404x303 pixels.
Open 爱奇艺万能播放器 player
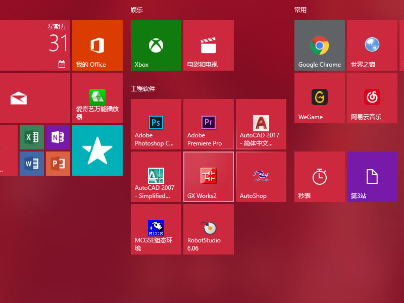coord(97,98)
